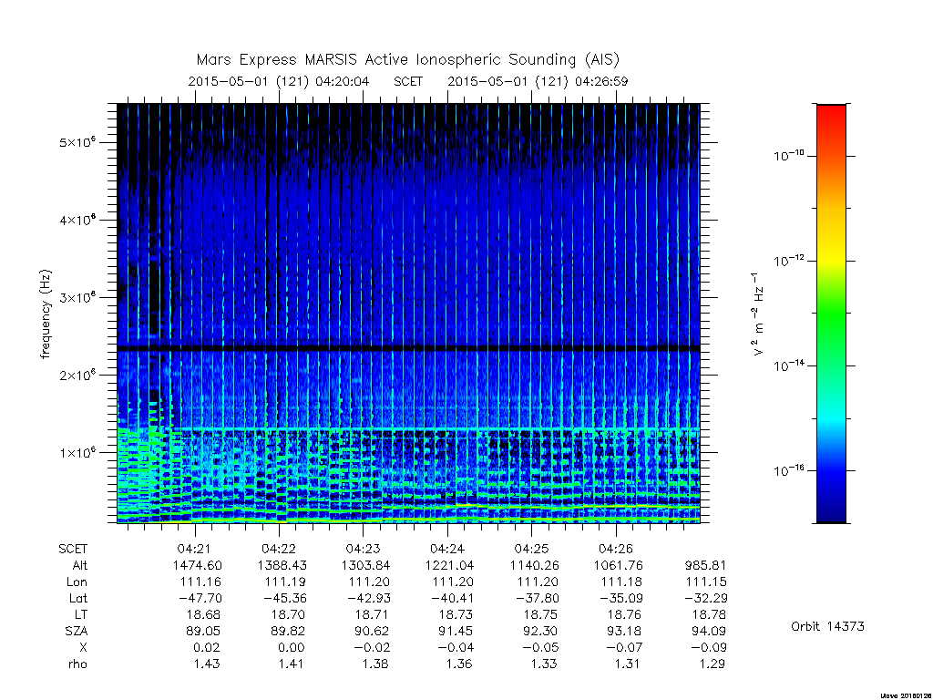Click the start time label 2015-05-01 04:20:04
Viewport: 933px width, 700px height.
click(x=279, y=81)
